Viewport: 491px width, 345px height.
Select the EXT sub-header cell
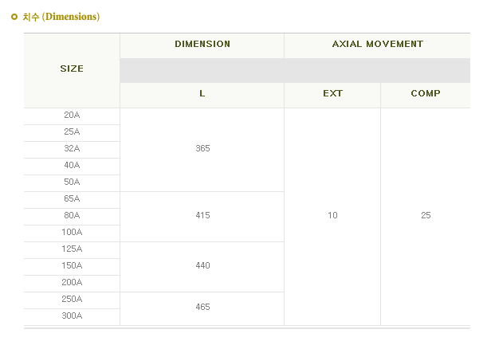tap(332, 94)
